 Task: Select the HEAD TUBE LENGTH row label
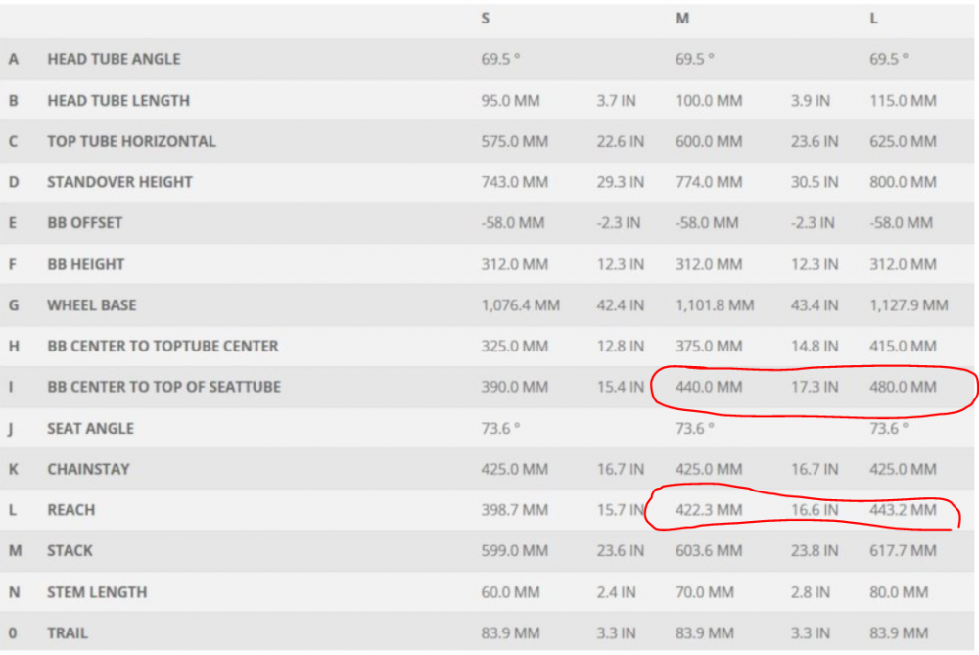118,100
